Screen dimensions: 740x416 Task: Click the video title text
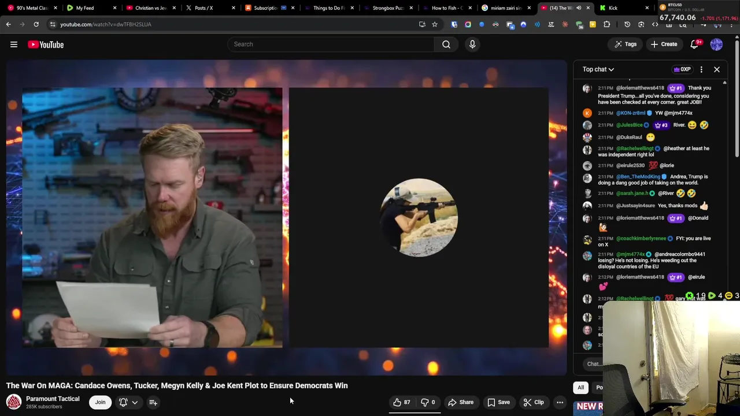[177, 385]
